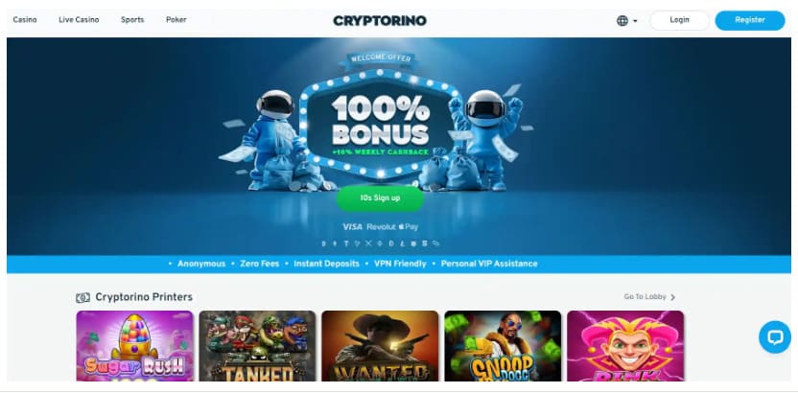This screenshot has width=798, height=393.
Task: Click the VISA payment logo
Action: pos(352,227)
